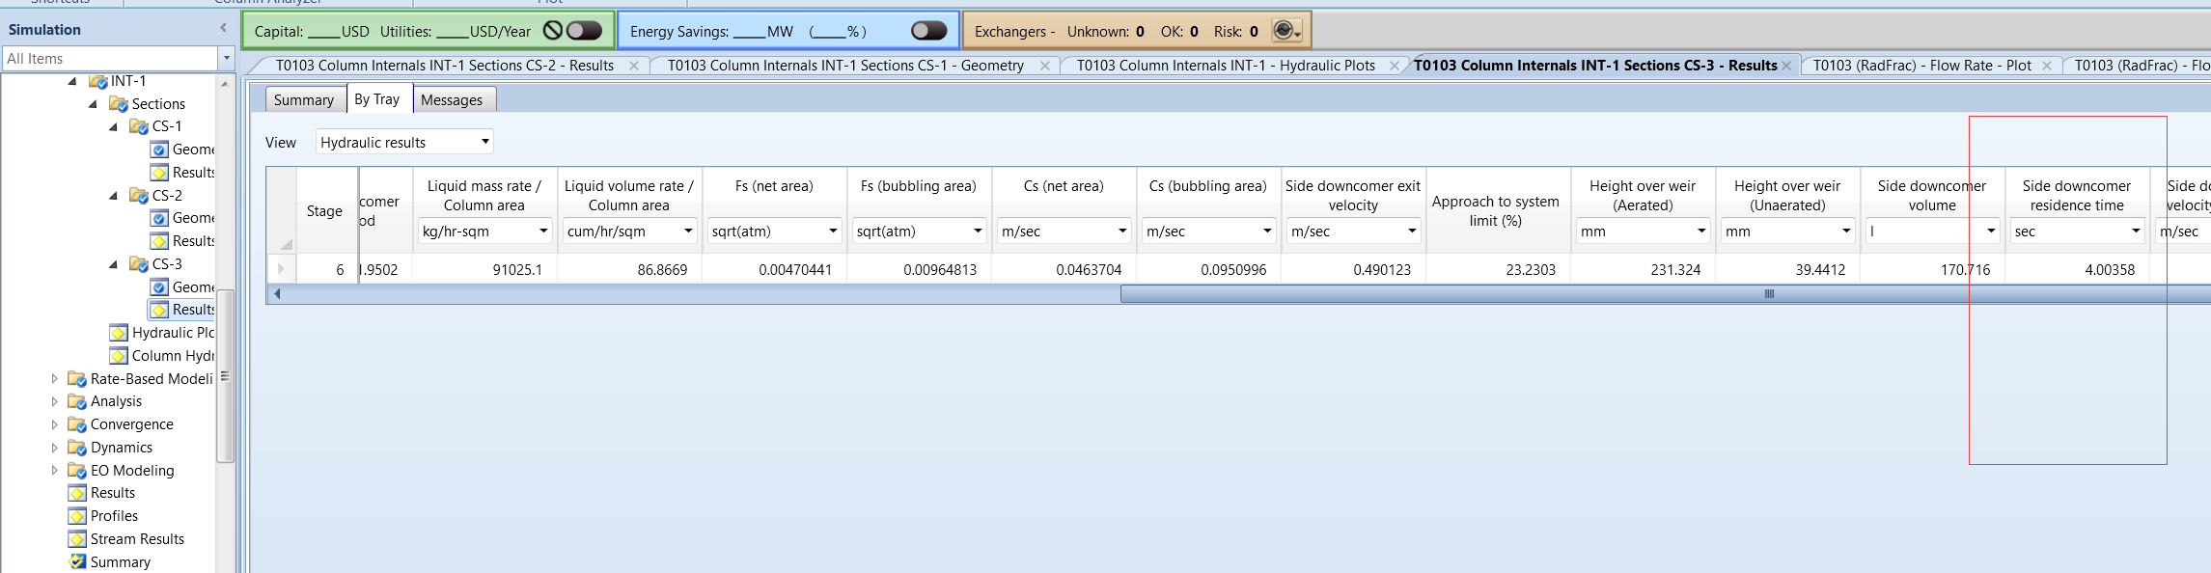Switch to INT-1 Hydraulic Plots tab
The image size is (2211, 573).
pos(1226,66)
